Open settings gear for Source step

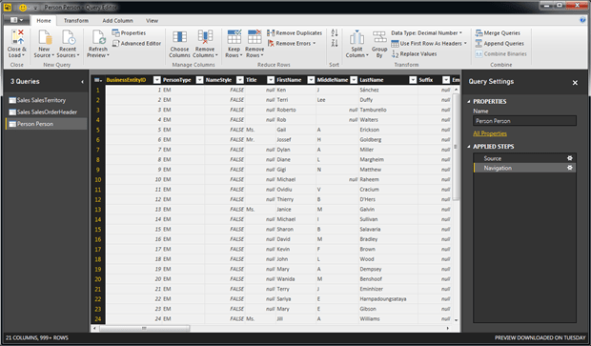point(570,158)
